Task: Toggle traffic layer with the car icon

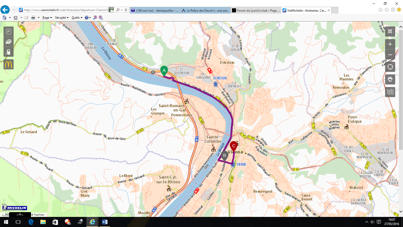Action: coord(9,42)
